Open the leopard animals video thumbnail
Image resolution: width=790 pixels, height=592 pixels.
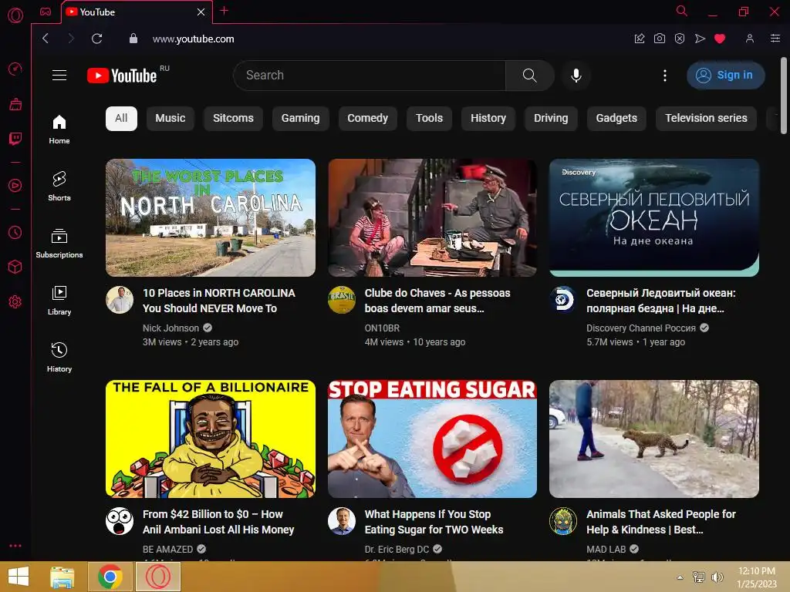[654, 439]
